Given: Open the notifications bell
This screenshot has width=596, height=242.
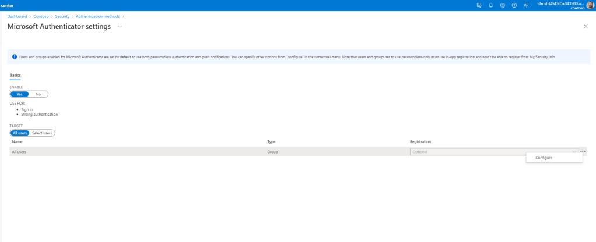Looking at the screenshot, I should click(491, 5).
